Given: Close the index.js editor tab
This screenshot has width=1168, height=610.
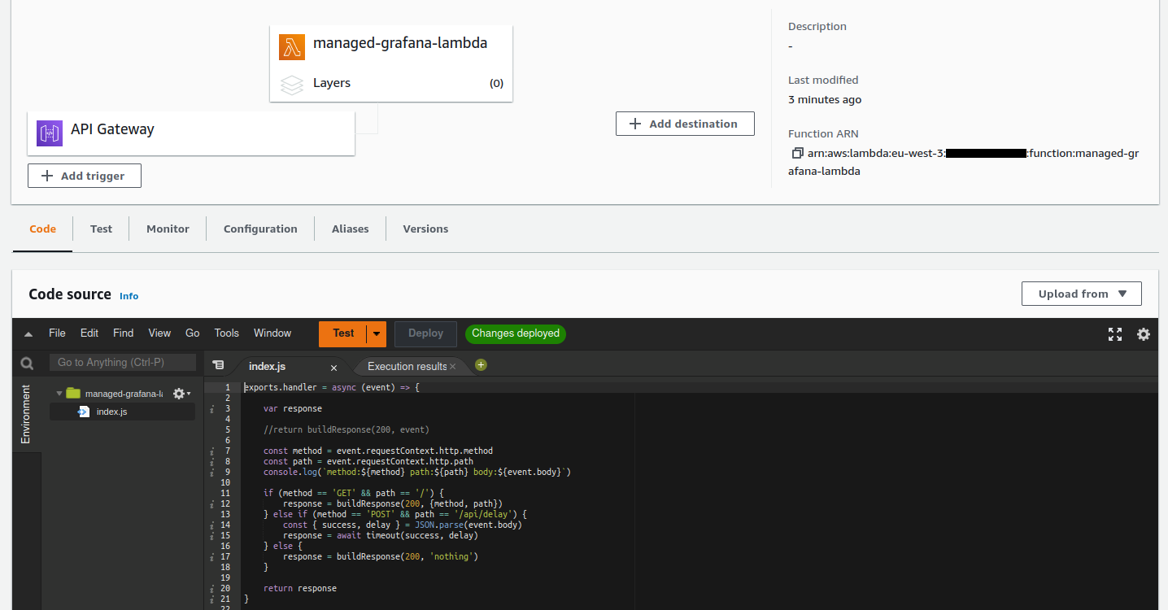Looking at the screenshot, I should [x=333, y=368].
